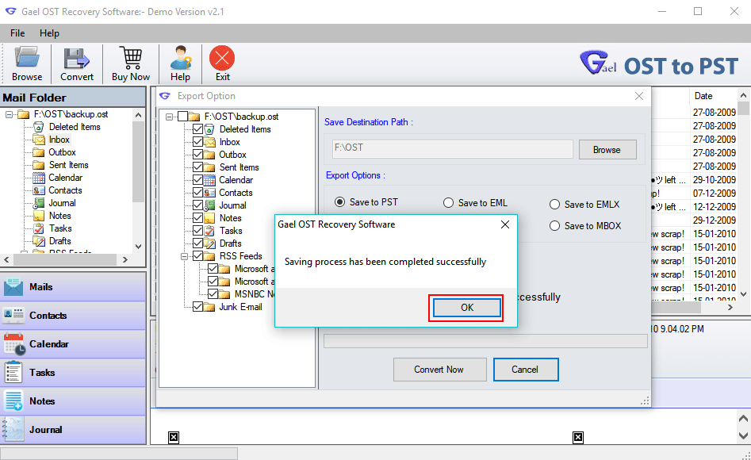Collapse RSS Feeds node in Export Option tree
This screenshot has height=460, width=751.
185,256
